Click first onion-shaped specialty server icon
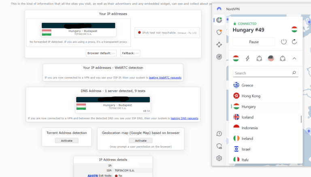This screenshot has height=177, width=311. (x=259, y=58)
